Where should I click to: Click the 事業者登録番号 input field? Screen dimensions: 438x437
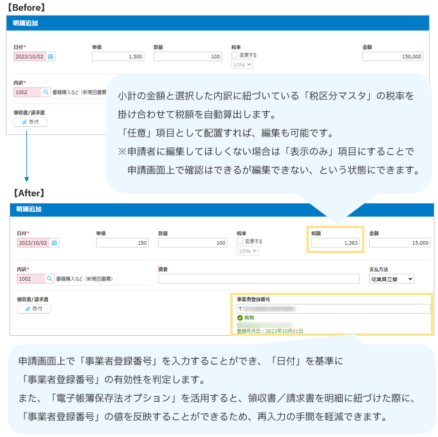333,309
